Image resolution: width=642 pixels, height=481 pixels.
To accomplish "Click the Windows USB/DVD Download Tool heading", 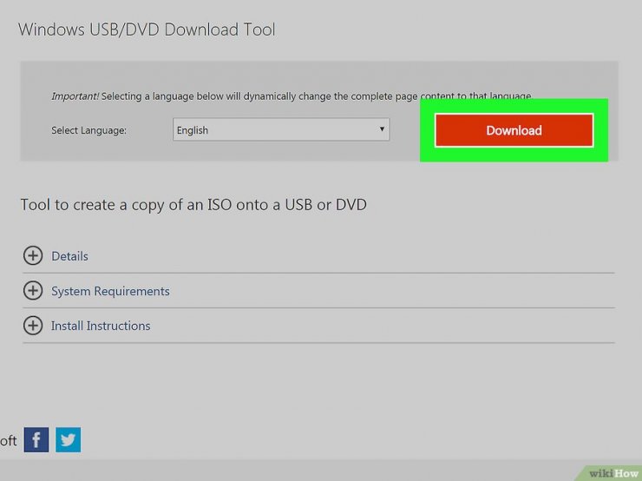I will tap(147, 30).
